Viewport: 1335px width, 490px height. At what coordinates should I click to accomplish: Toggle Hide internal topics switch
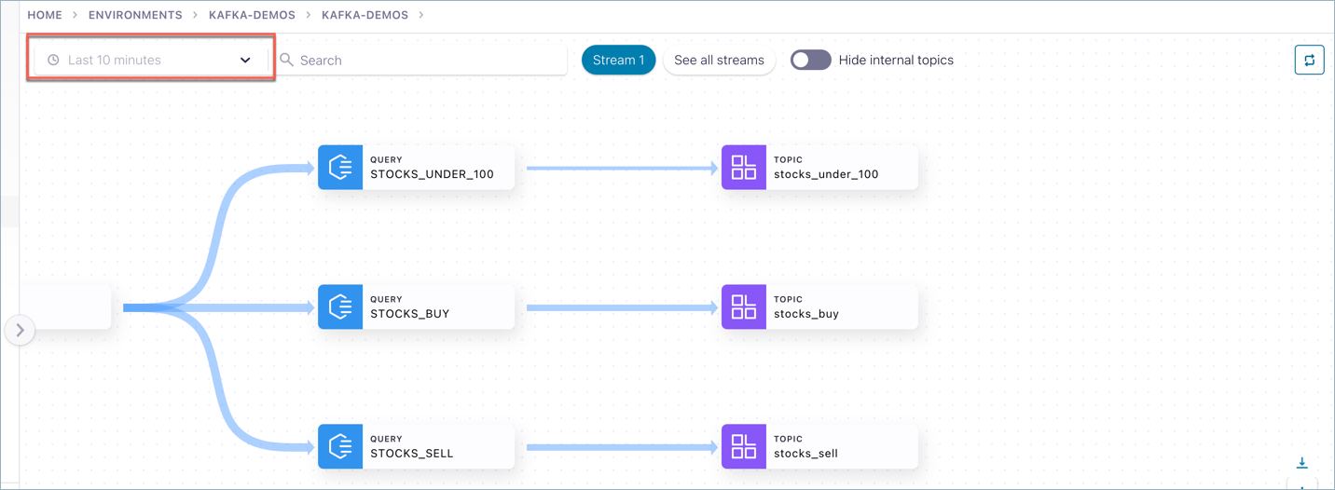click(810, 61)
